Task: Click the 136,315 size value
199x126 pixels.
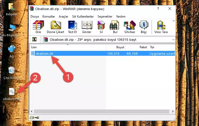Action: point(113,53)
